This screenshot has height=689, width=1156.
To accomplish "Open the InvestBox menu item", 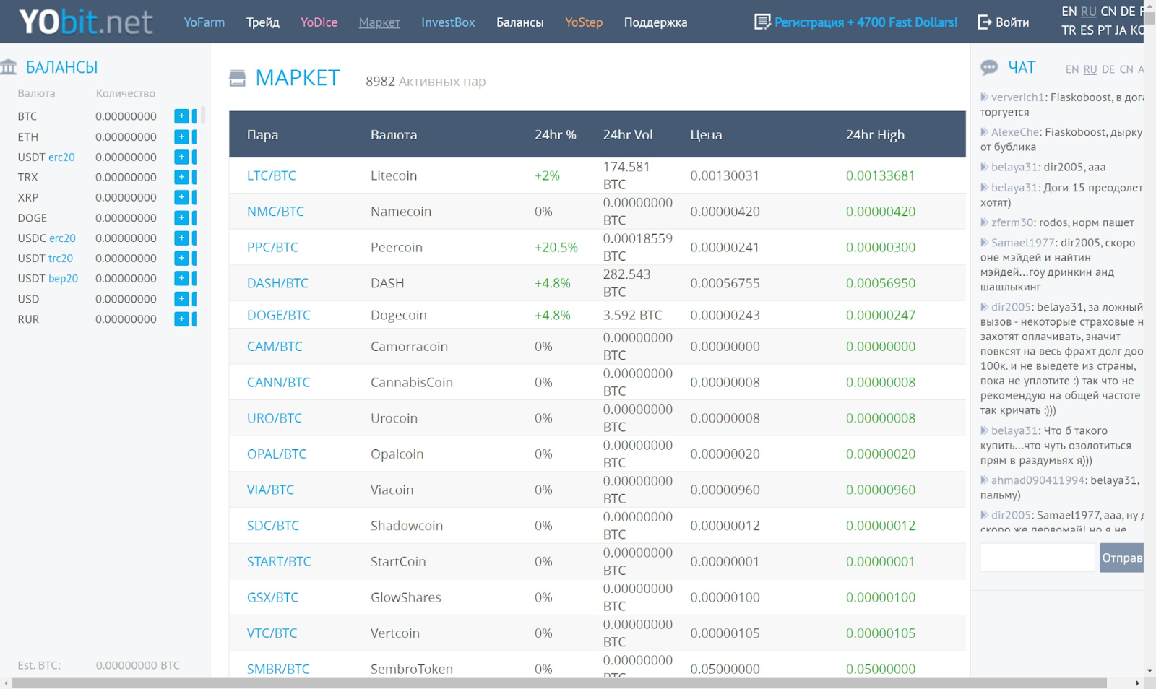I will coord(448,22).
